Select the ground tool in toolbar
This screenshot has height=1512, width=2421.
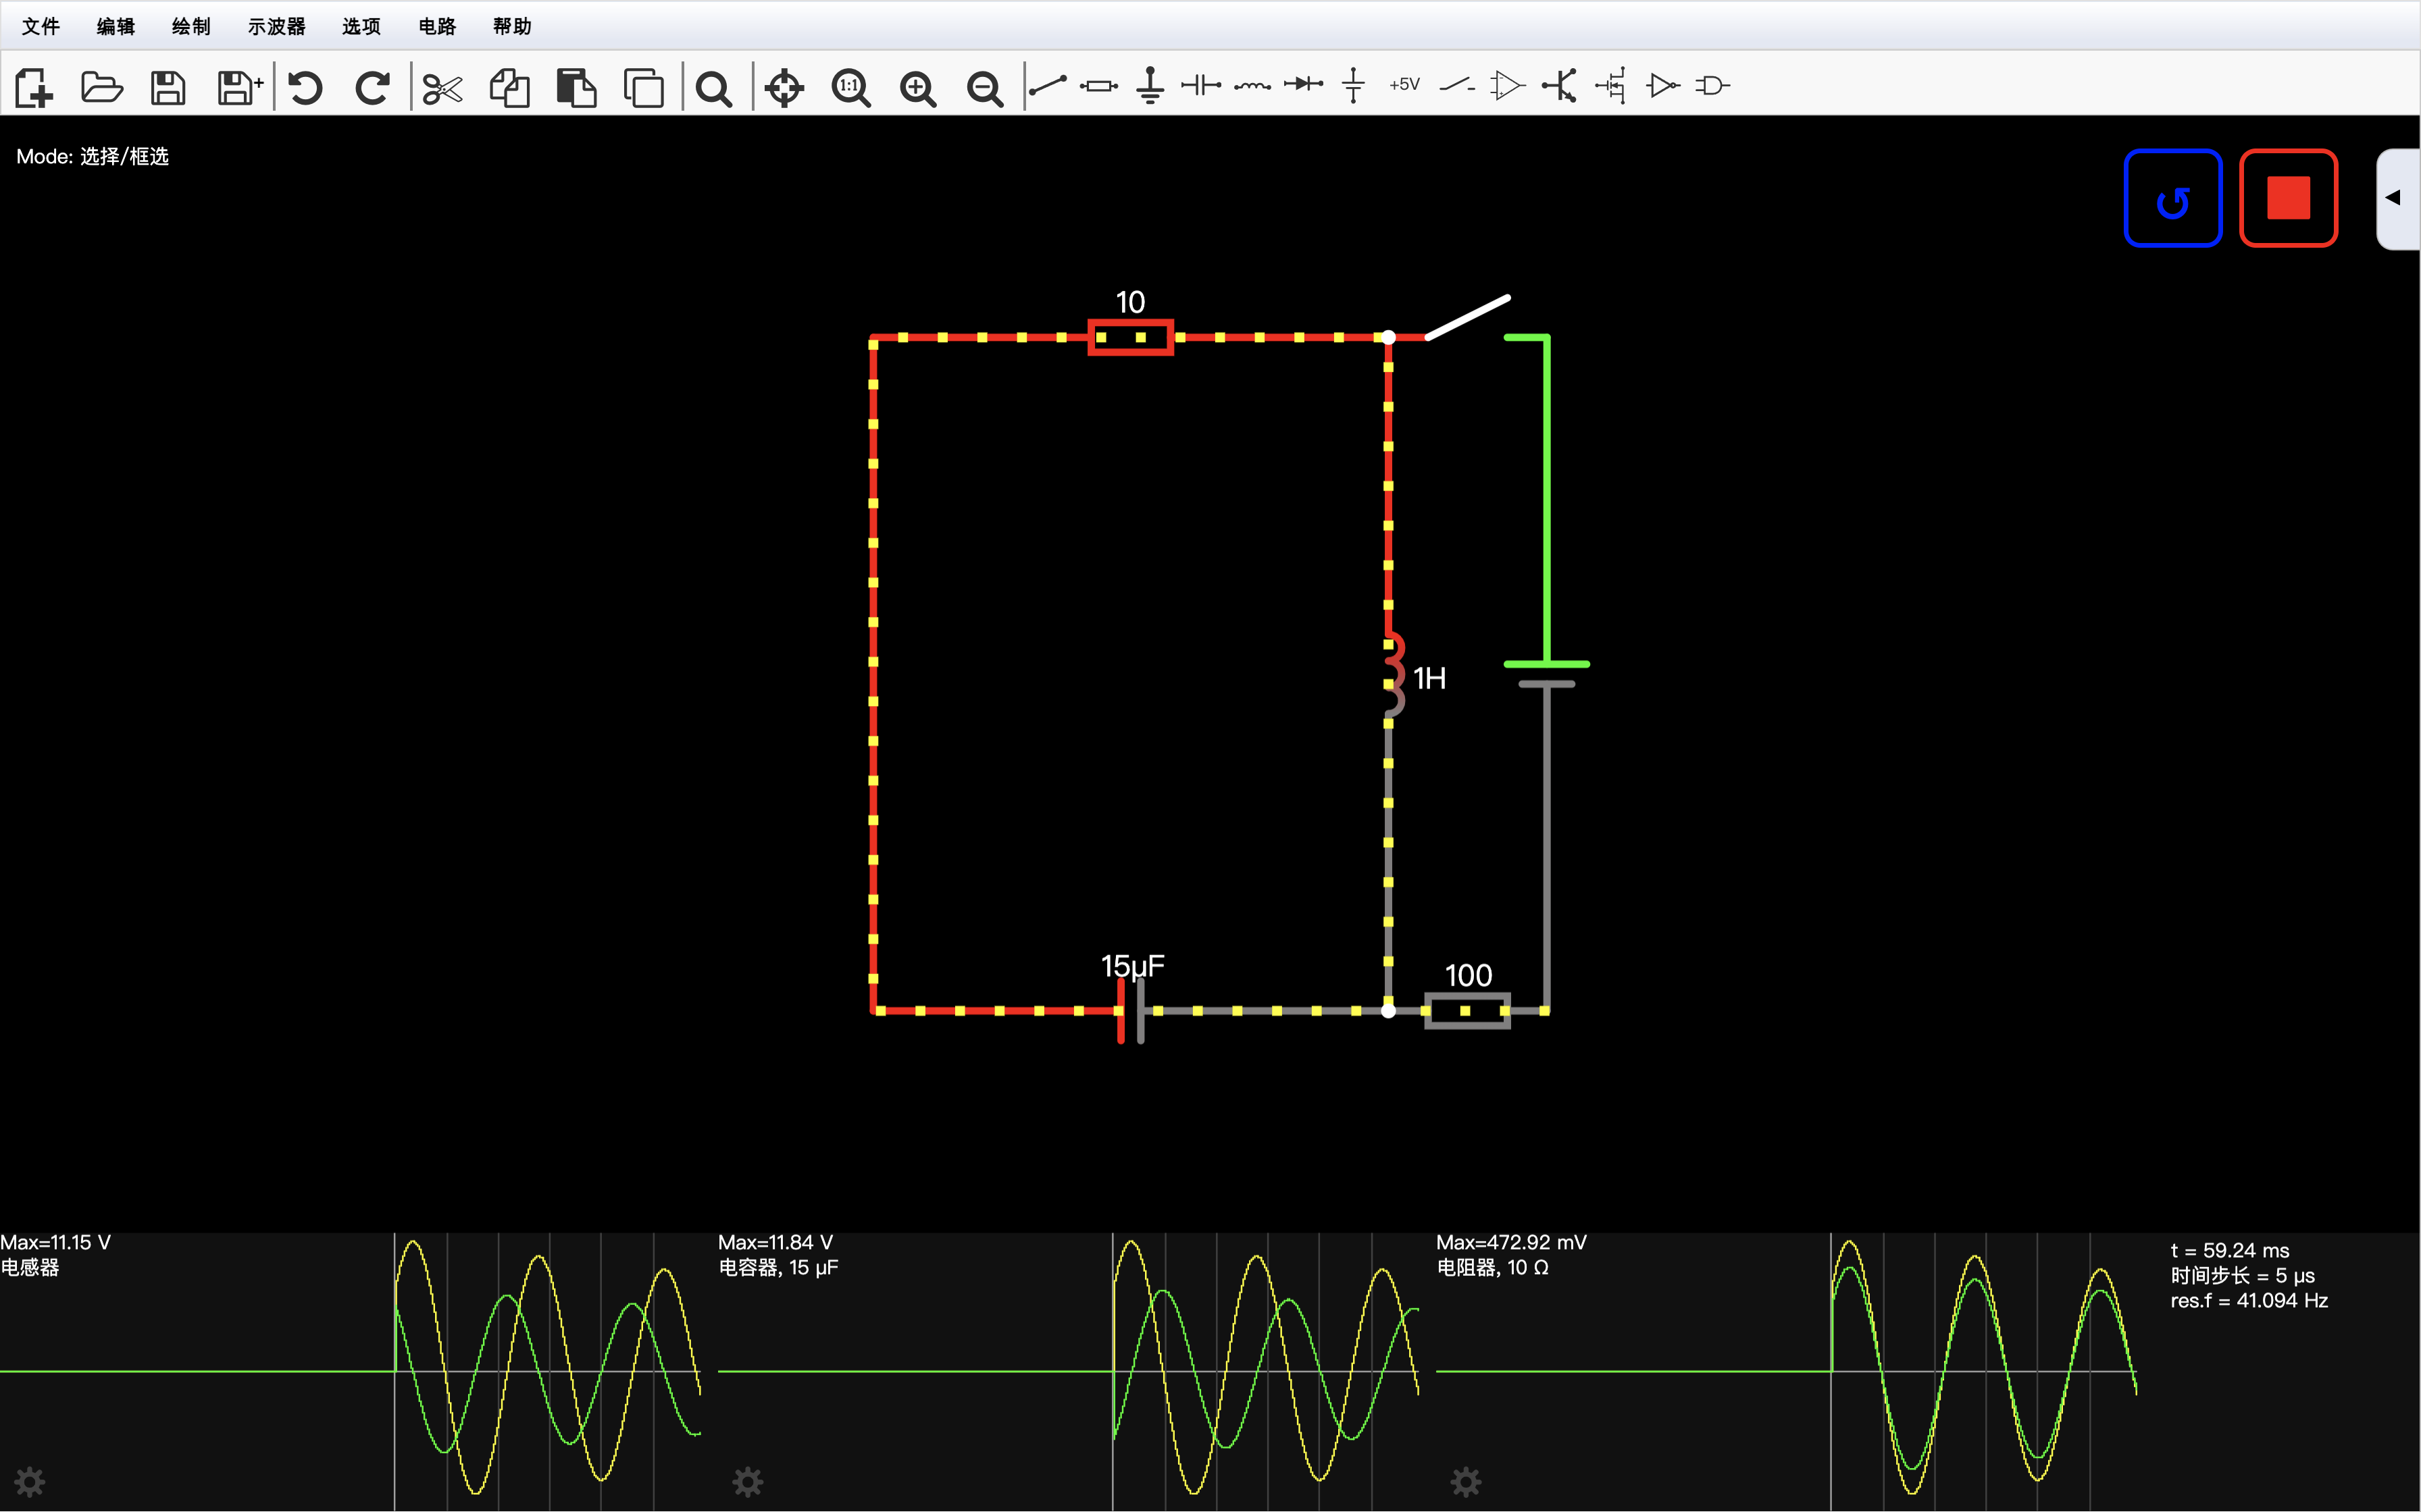tap(1150, 86)
